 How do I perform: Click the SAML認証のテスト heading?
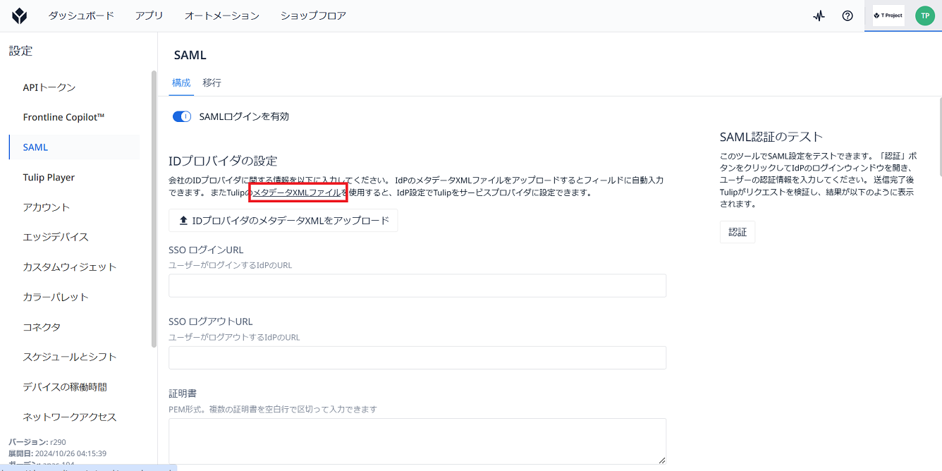[x=771, y=137]
